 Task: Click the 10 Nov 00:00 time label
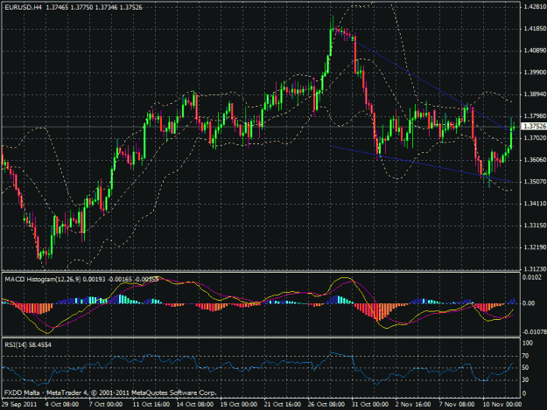tap(502, 404)
